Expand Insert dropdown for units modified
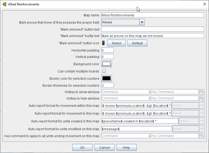Screen dimensions: 209x153 (201, 129)
